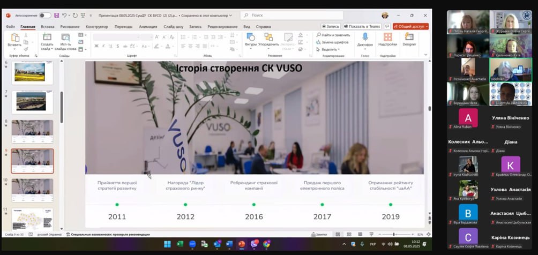This screenshot has width=538, height=255.
Task: Click the Поиск search field
Action: click(292, 16)
